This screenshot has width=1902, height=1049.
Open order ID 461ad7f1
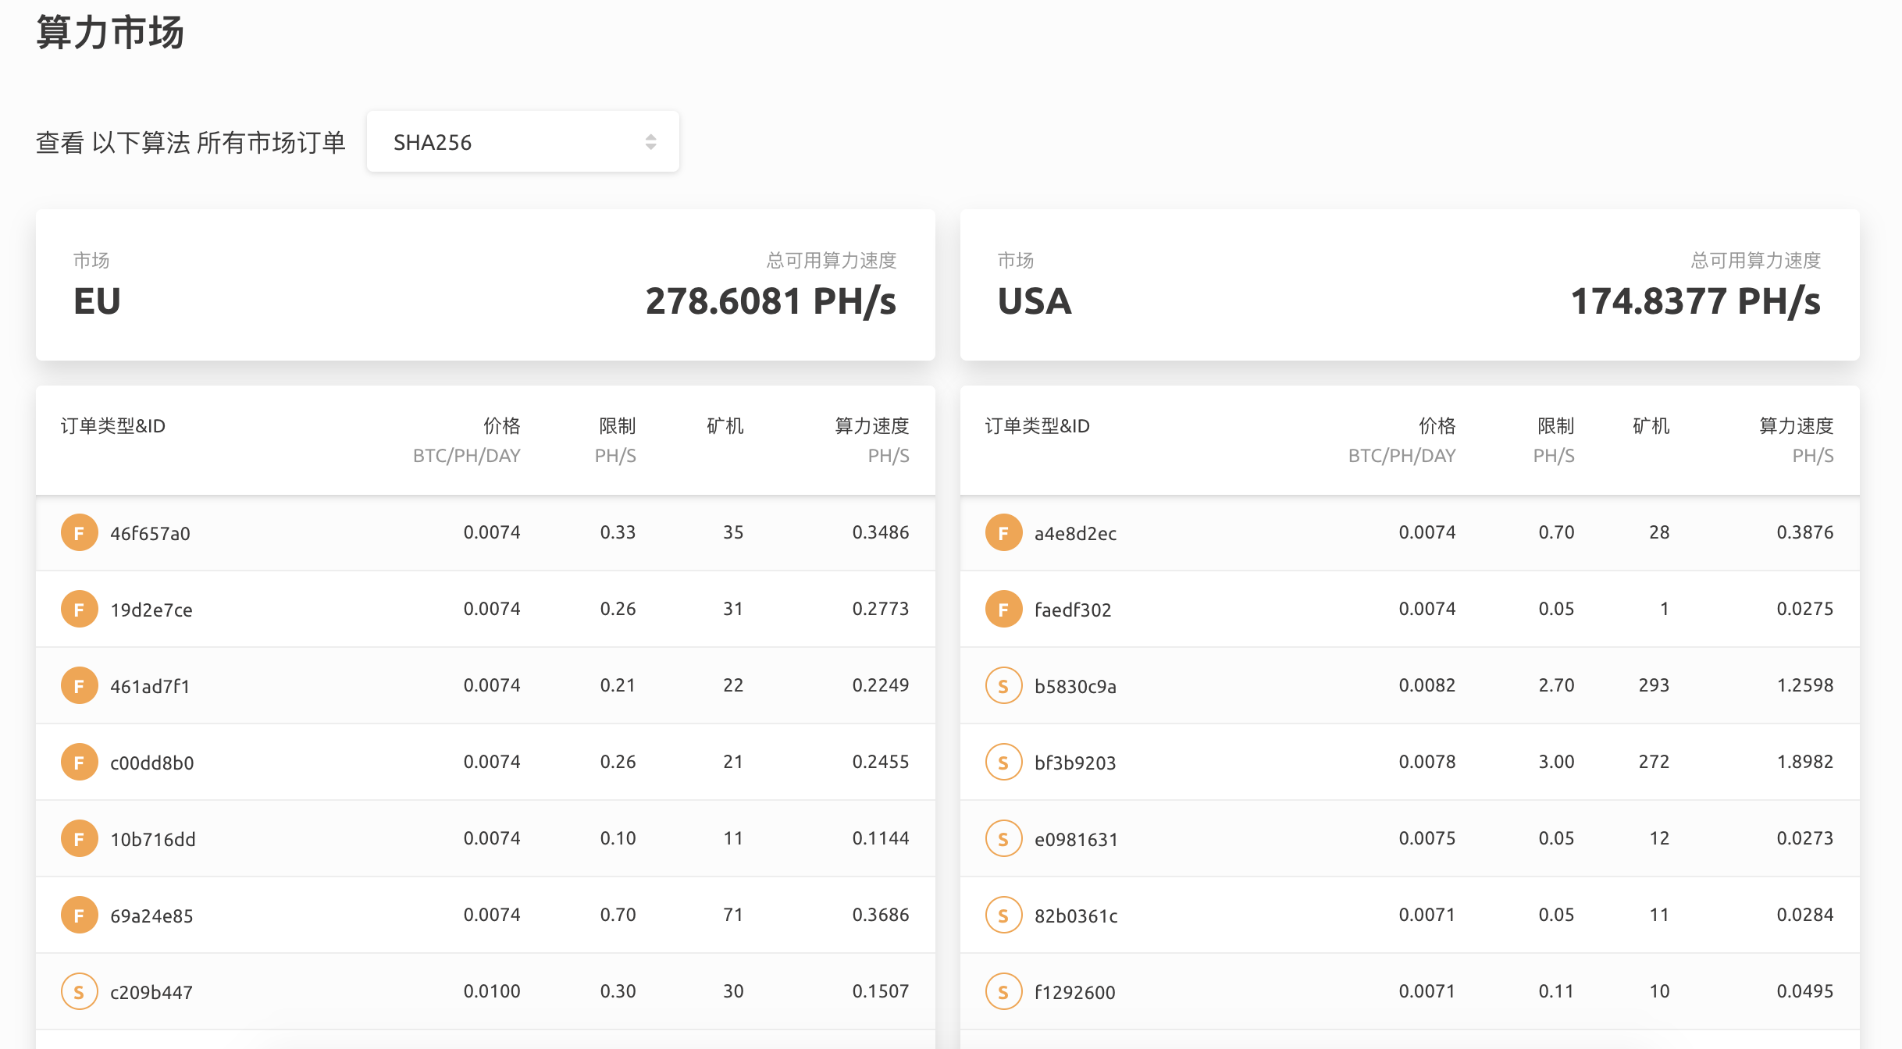pos(150,687)
